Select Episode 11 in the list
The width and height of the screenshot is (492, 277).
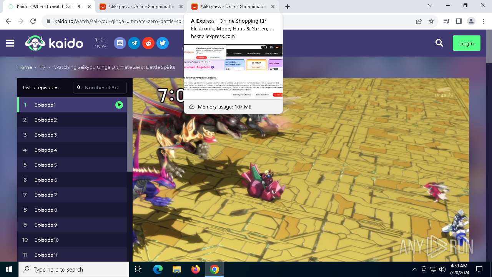point(72,255)
